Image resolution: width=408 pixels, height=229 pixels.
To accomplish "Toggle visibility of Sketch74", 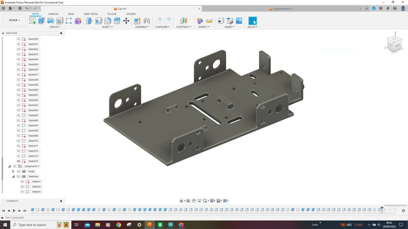I will tap(18, 161).
